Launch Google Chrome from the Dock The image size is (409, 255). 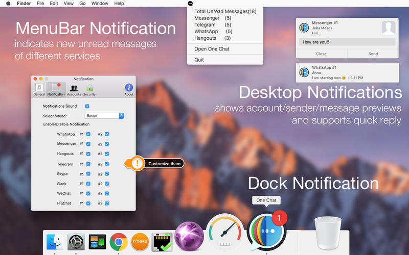(119, 242)
